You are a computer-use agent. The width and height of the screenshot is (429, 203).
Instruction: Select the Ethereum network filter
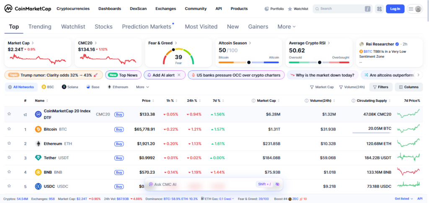118,87
